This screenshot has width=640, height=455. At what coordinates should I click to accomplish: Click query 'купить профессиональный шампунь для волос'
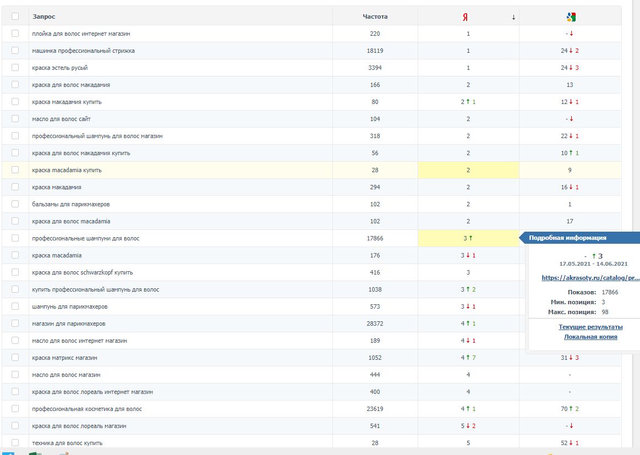pyautogui.click(x=96, y=289)
